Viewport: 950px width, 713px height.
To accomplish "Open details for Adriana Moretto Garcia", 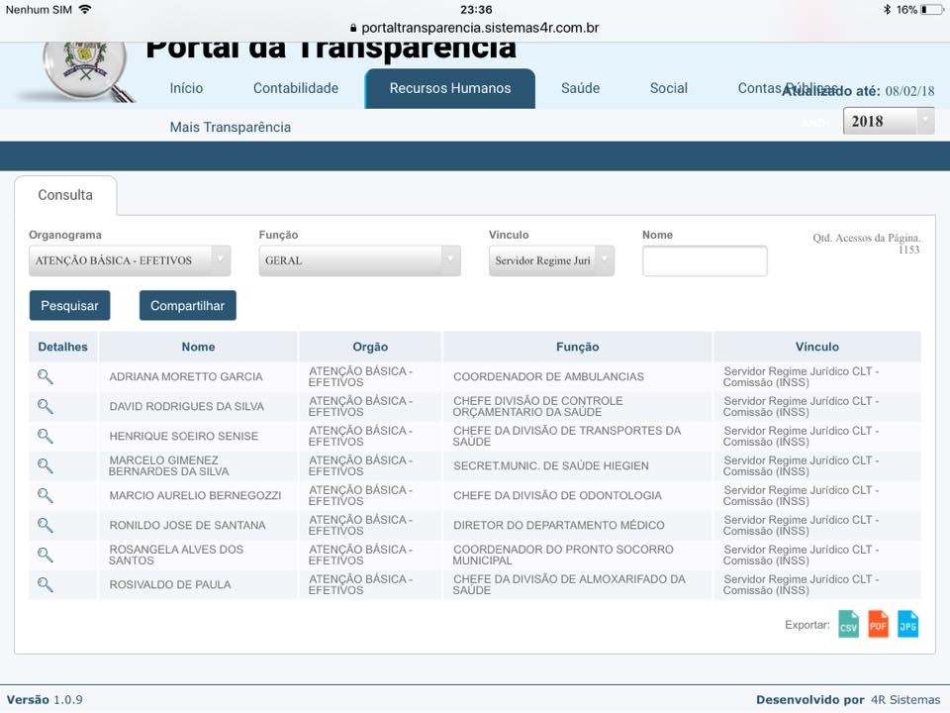I will click(45, 376).
